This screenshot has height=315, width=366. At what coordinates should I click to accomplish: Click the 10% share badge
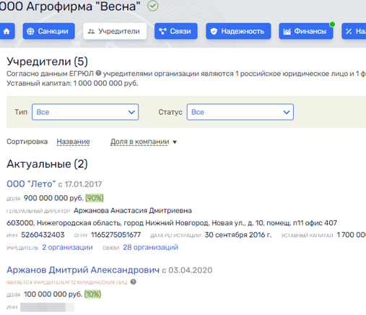[92, 294]
